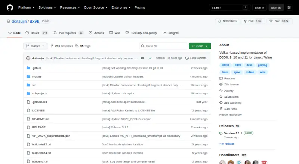Image resolution: width=299 pixels, height=164 pixels.
Task: Select the vulkan topic tag
Action: pos(250,72)
